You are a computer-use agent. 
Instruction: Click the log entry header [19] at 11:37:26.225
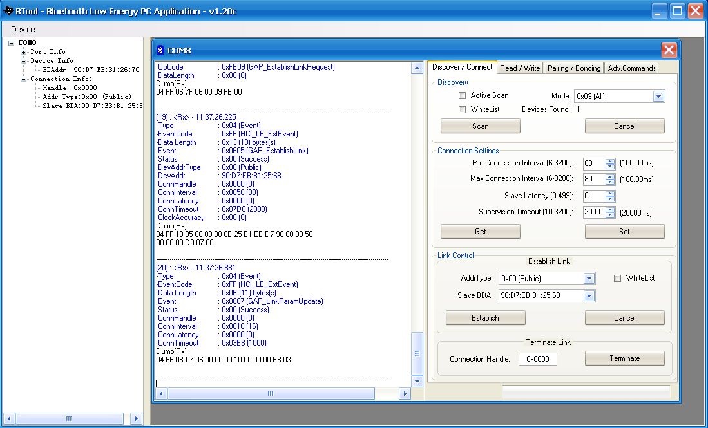(196, 117)
